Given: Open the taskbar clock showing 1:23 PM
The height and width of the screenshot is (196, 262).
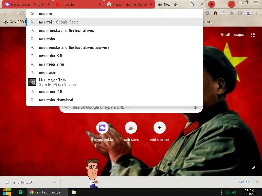Looking at the screenshot, I should coord(248,192).
